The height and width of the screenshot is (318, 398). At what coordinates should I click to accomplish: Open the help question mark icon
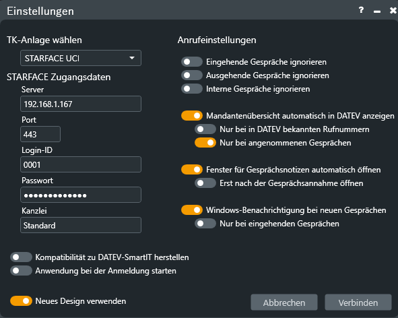[x=361, y=10]
